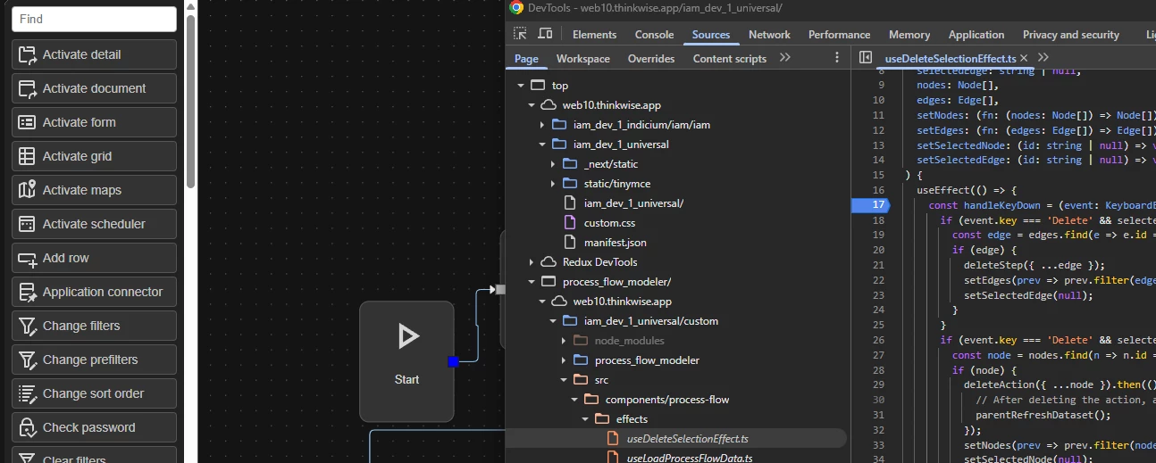Click the inspect element picker icon
The height and width of the screenshot is (463, 1156).
(520, 34)
